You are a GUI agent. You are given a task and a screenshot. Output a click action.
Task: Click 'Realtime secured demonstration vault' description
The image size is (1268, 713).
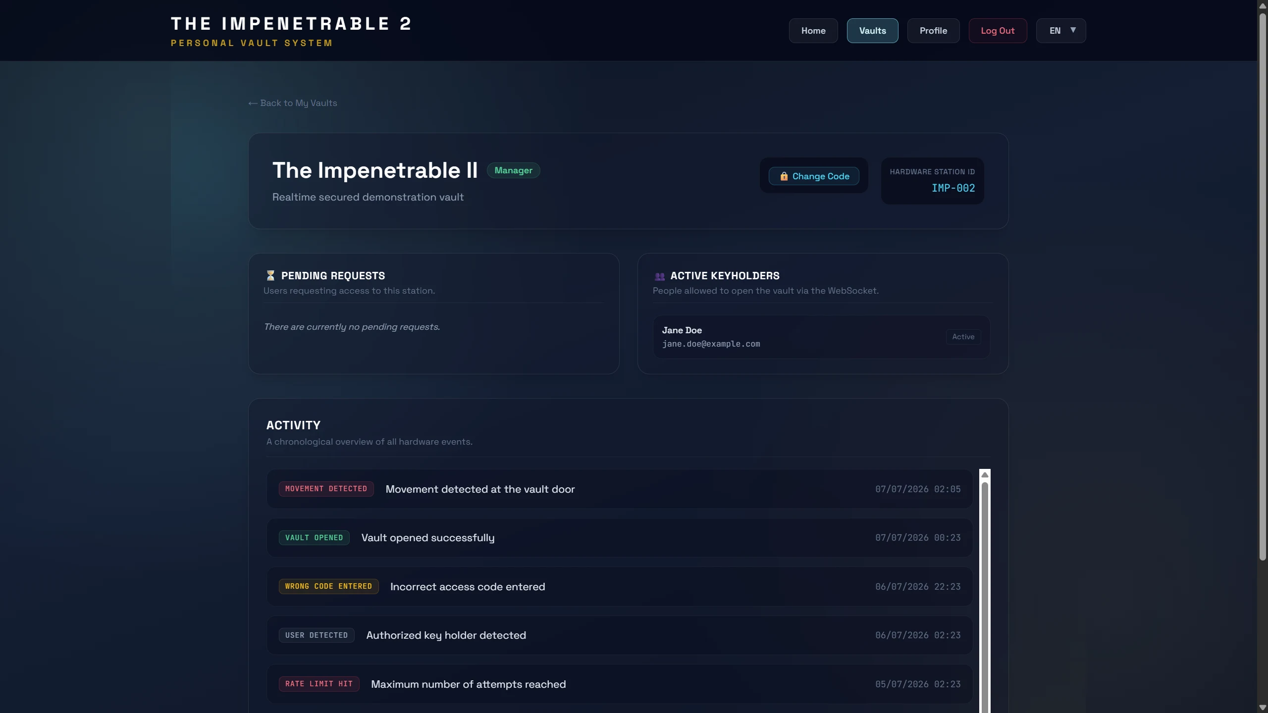[x=368, y=197]
